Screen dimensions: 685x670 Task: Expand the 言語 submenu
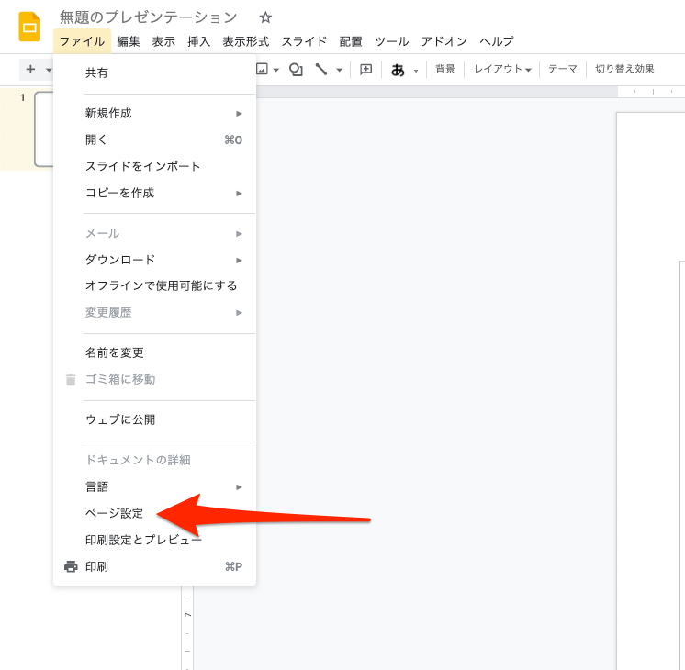(x=154, y=487)
